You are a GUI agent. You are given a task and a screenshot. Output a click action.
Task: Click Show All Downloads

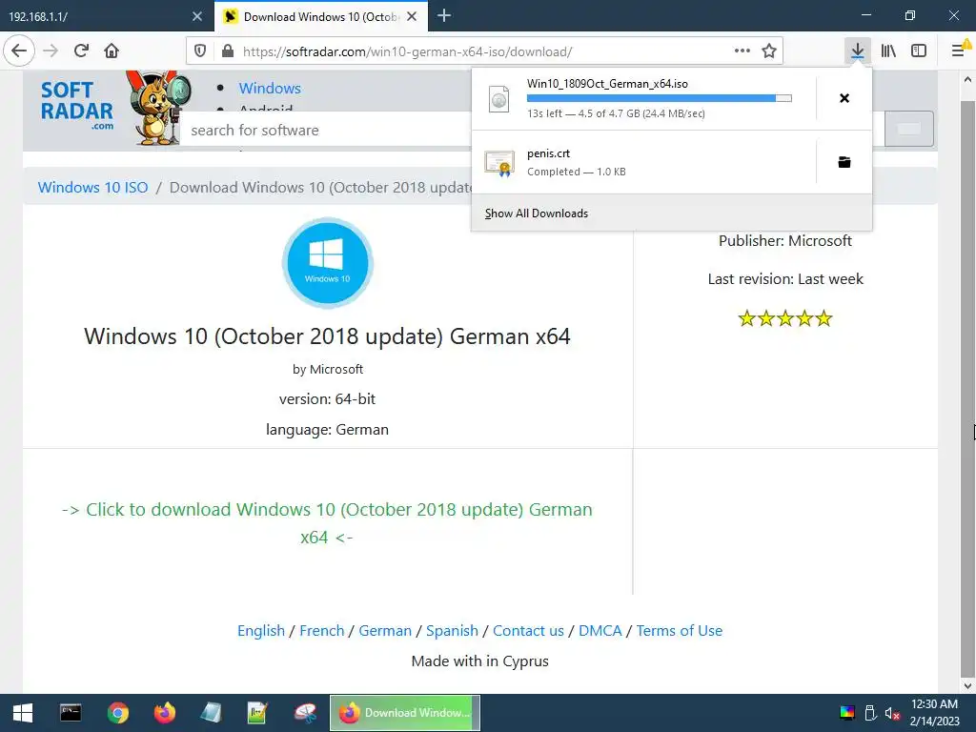[537, 213]
